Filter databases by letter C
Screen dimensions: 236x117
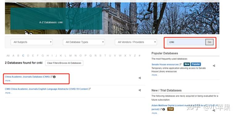click(23, 56)
